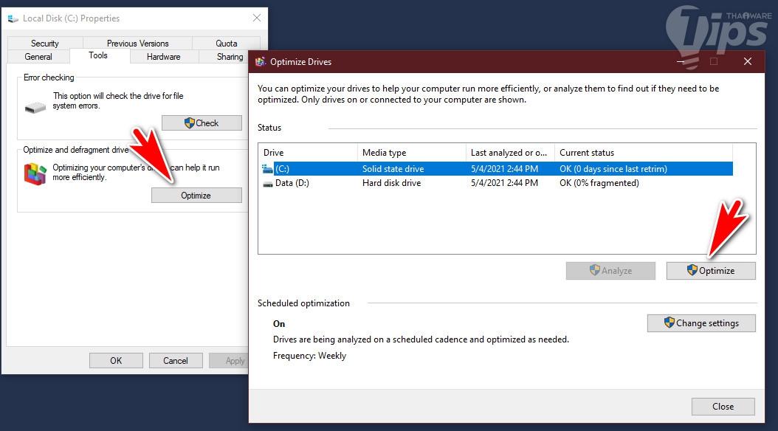Click the defragment icon in Local Disk Properties
778x431 pixels.
pos(35,173)
